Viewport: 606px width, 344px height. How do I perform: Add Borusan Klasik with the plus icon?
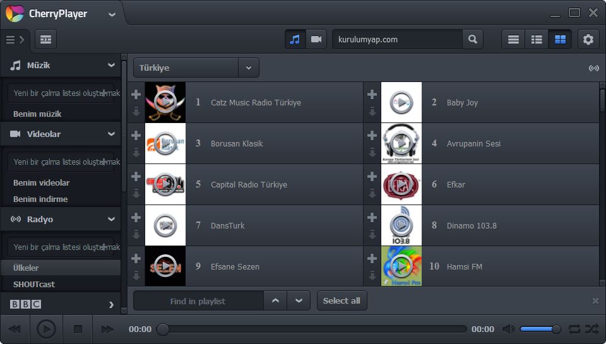click(136, 135)
